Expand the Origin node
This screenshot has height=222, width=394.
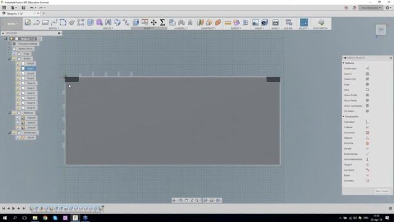(x=9, y=54)
